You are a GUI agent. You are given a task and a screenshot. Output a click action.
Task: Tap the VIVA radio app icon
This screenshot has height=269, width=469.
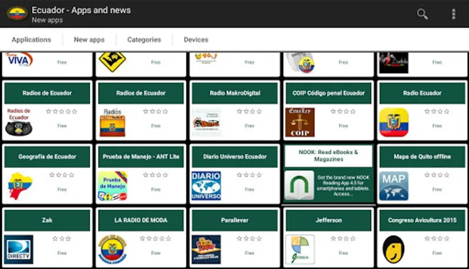click(x=19, y=60)
